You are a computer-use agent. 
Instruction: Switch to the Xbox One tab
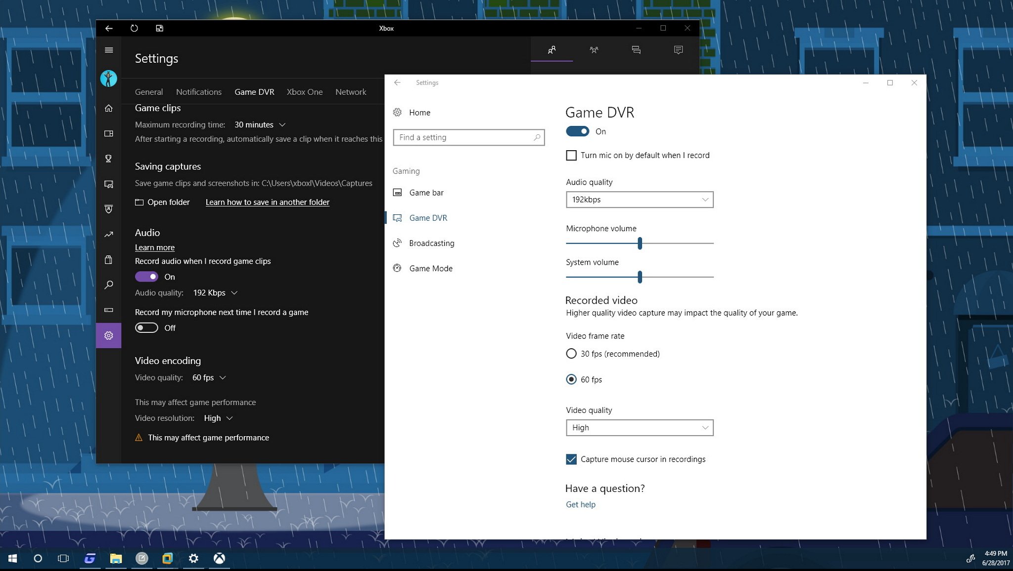(x=304, y=92)
